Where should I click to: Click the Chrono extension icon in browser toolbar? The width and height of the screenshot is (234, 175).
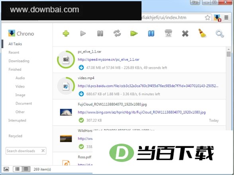[217, 18]
